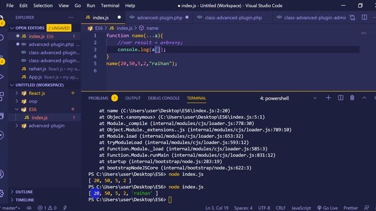Switch to the Output panel tab
Image resolution: width=376 pixels, height=211 pixels.
[133, 98]
